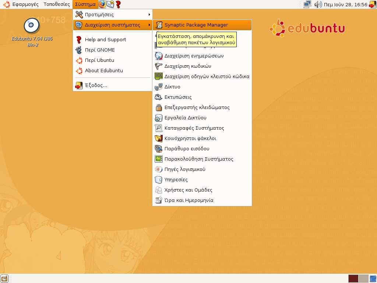Click the Διαχείριση συστήματος menu entry
This screenshot has width=377, height=283.
point(113,25)
